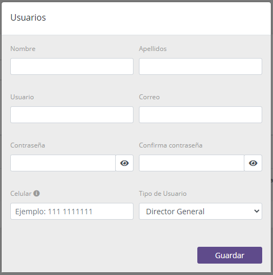Click the Celular field showing Ejemplo placeholder

click(72, 212)
